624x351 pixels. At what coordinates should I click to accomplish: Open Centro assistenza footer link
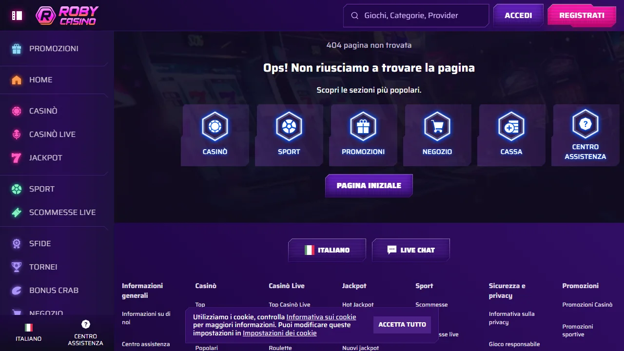tap(146, 344)
